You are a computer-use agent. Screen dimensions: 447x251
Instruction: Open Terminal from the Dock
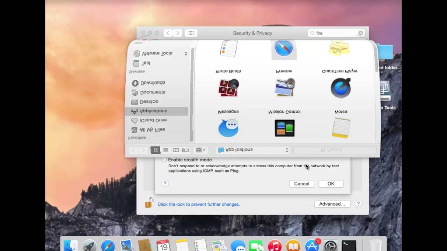(349, 246)
